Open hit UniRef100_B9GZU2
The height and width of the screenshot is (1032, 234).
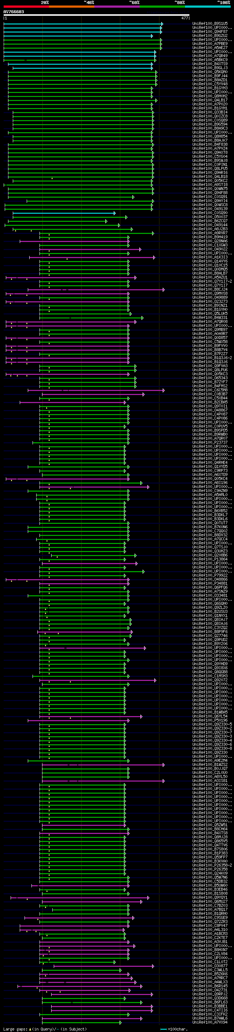pyautogui.click(x=210, y=36)
